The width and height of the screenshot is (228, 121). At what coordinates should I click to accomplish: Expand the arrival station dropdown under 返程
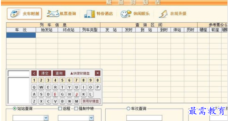point(91,118)
